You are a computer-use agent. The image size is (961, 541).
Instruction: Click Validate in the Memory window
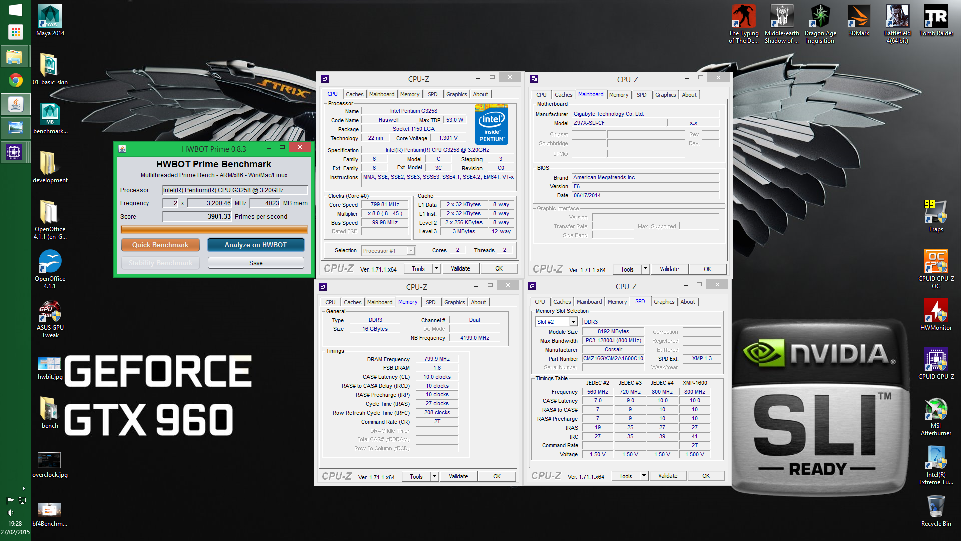tap(458, 476)
